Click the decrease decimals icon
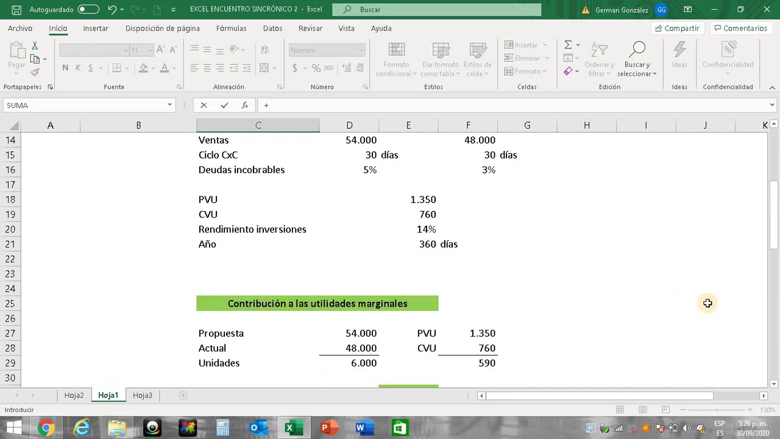780x439 pixels. (358, 68)
